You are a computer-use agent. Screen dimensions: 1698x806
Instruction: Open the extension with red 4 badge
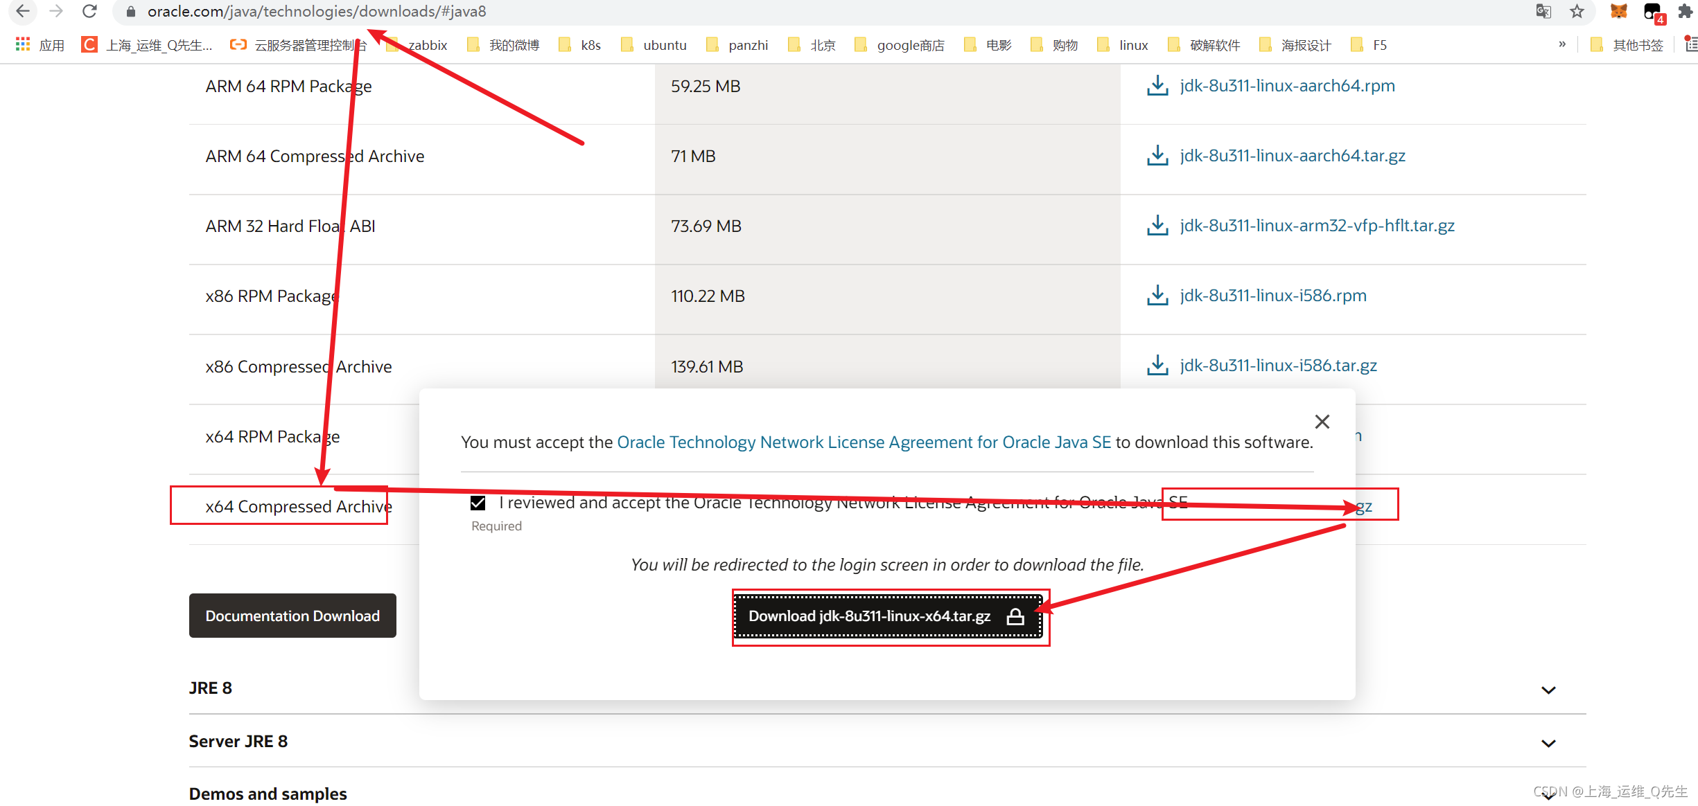pos(1653,12)
